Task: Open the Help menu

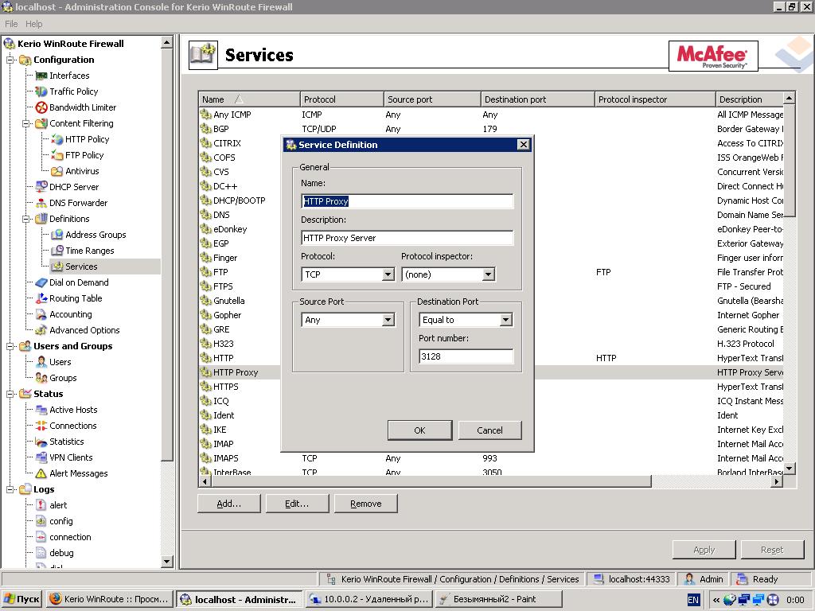Action: coord(33,24)
